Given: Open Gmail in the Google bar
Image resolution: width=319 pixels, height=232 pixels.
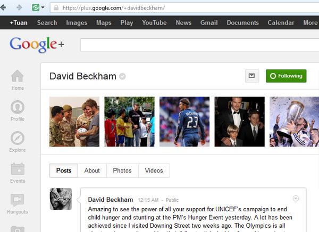Looking at the screenshot, I should tap(209, 22).
